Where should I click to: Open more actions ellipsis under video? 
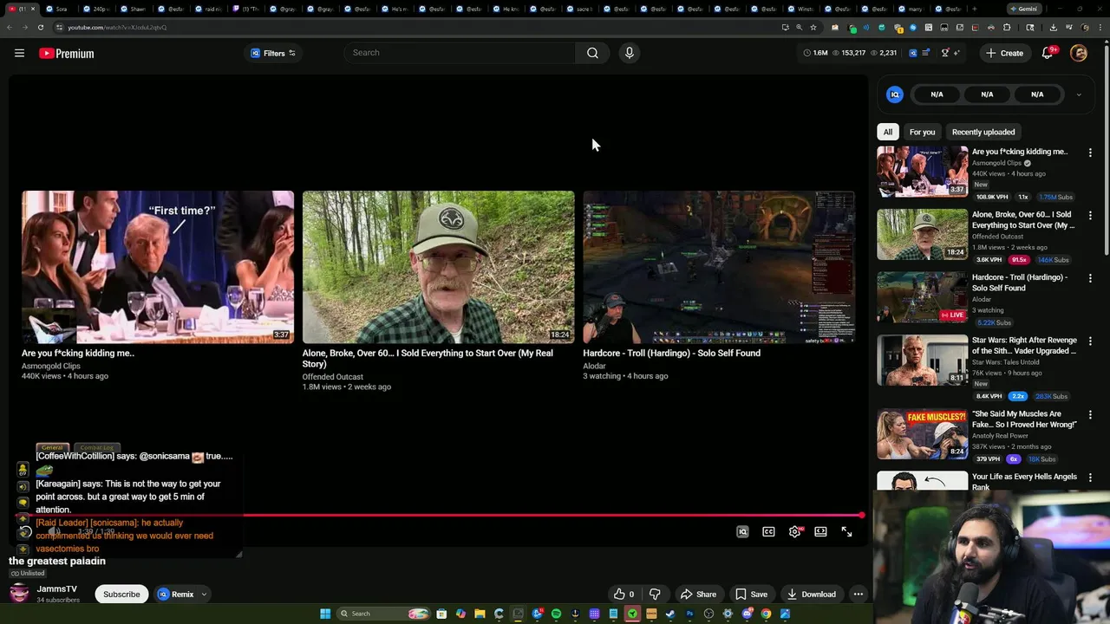click(x=859, y=595)
